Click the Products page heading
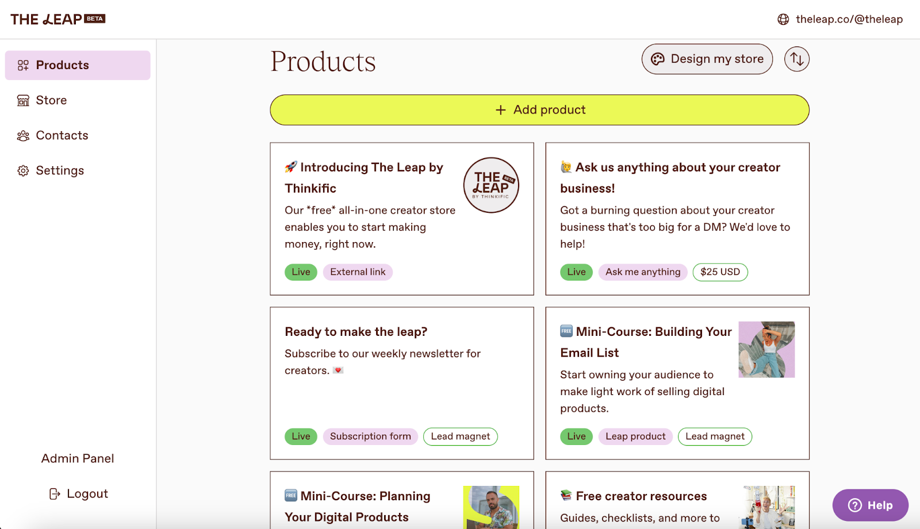Viewport: 920px width, 529px height. (x=323, y=62)
